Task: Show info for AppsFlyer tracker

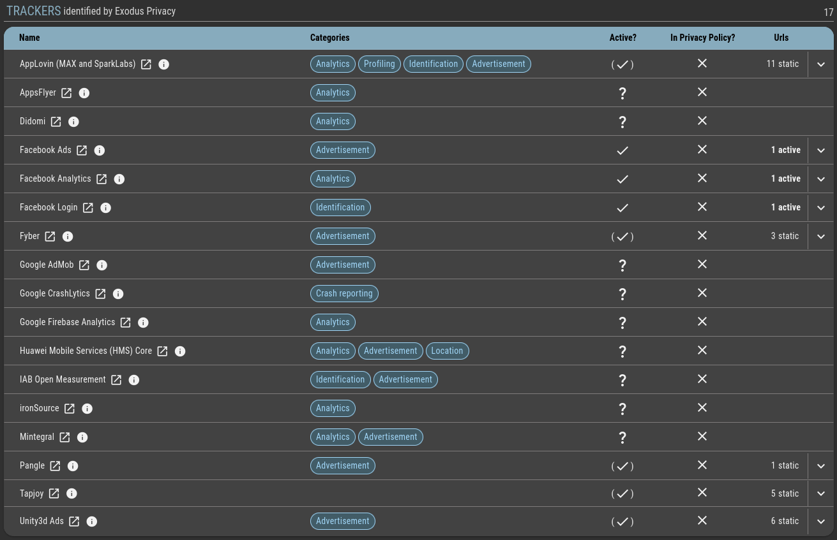Action: 84,93
